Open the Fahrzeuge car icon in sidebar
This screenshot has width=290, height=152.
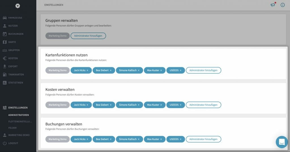click(5, 18)
